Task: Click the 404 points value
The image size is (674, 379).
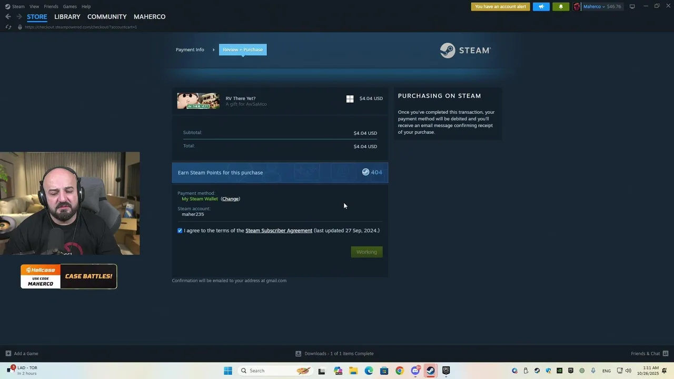Action: [376, 172]
